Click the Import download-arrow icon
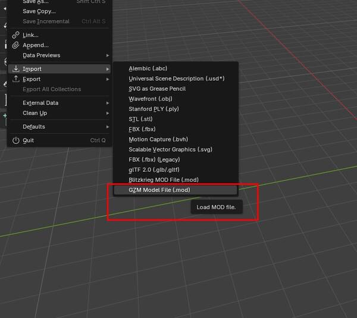This screenshot has height=318, width=357. pos(15,68)
